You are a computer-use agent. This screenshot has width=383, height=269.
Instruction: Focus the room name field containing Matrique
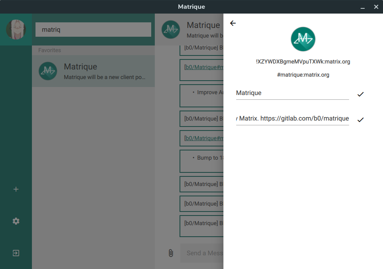[x=292, y=93]
